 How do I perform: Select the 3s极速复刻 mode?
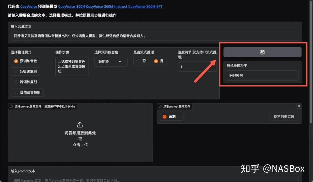[x=16, y=72]
